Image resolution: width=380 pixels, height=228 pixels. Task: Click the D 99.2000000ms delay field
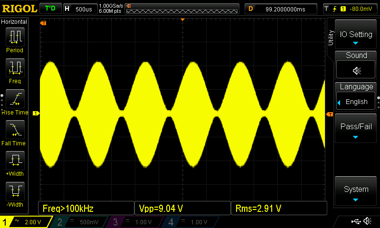click(281, 9)
